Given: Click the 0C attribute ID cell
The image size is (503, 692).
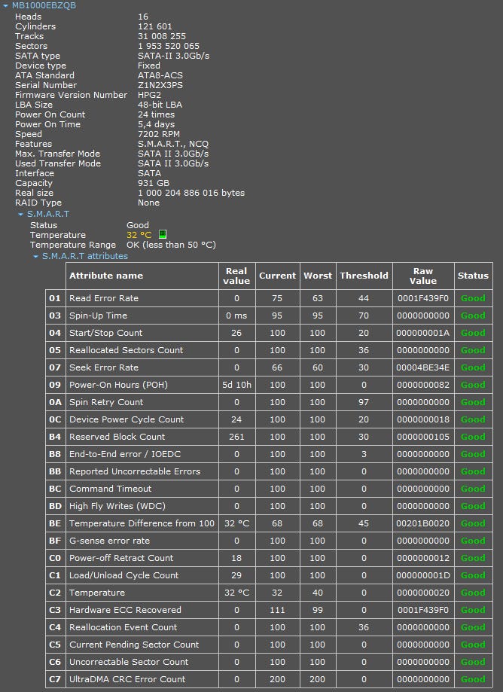Looking at the screenshot, I should pos(54,419).
